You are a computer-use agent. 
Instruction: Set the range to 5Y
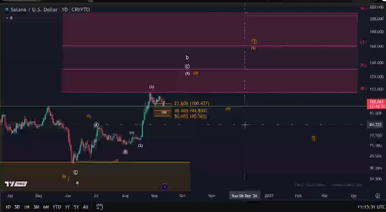[x=76, y=207]
